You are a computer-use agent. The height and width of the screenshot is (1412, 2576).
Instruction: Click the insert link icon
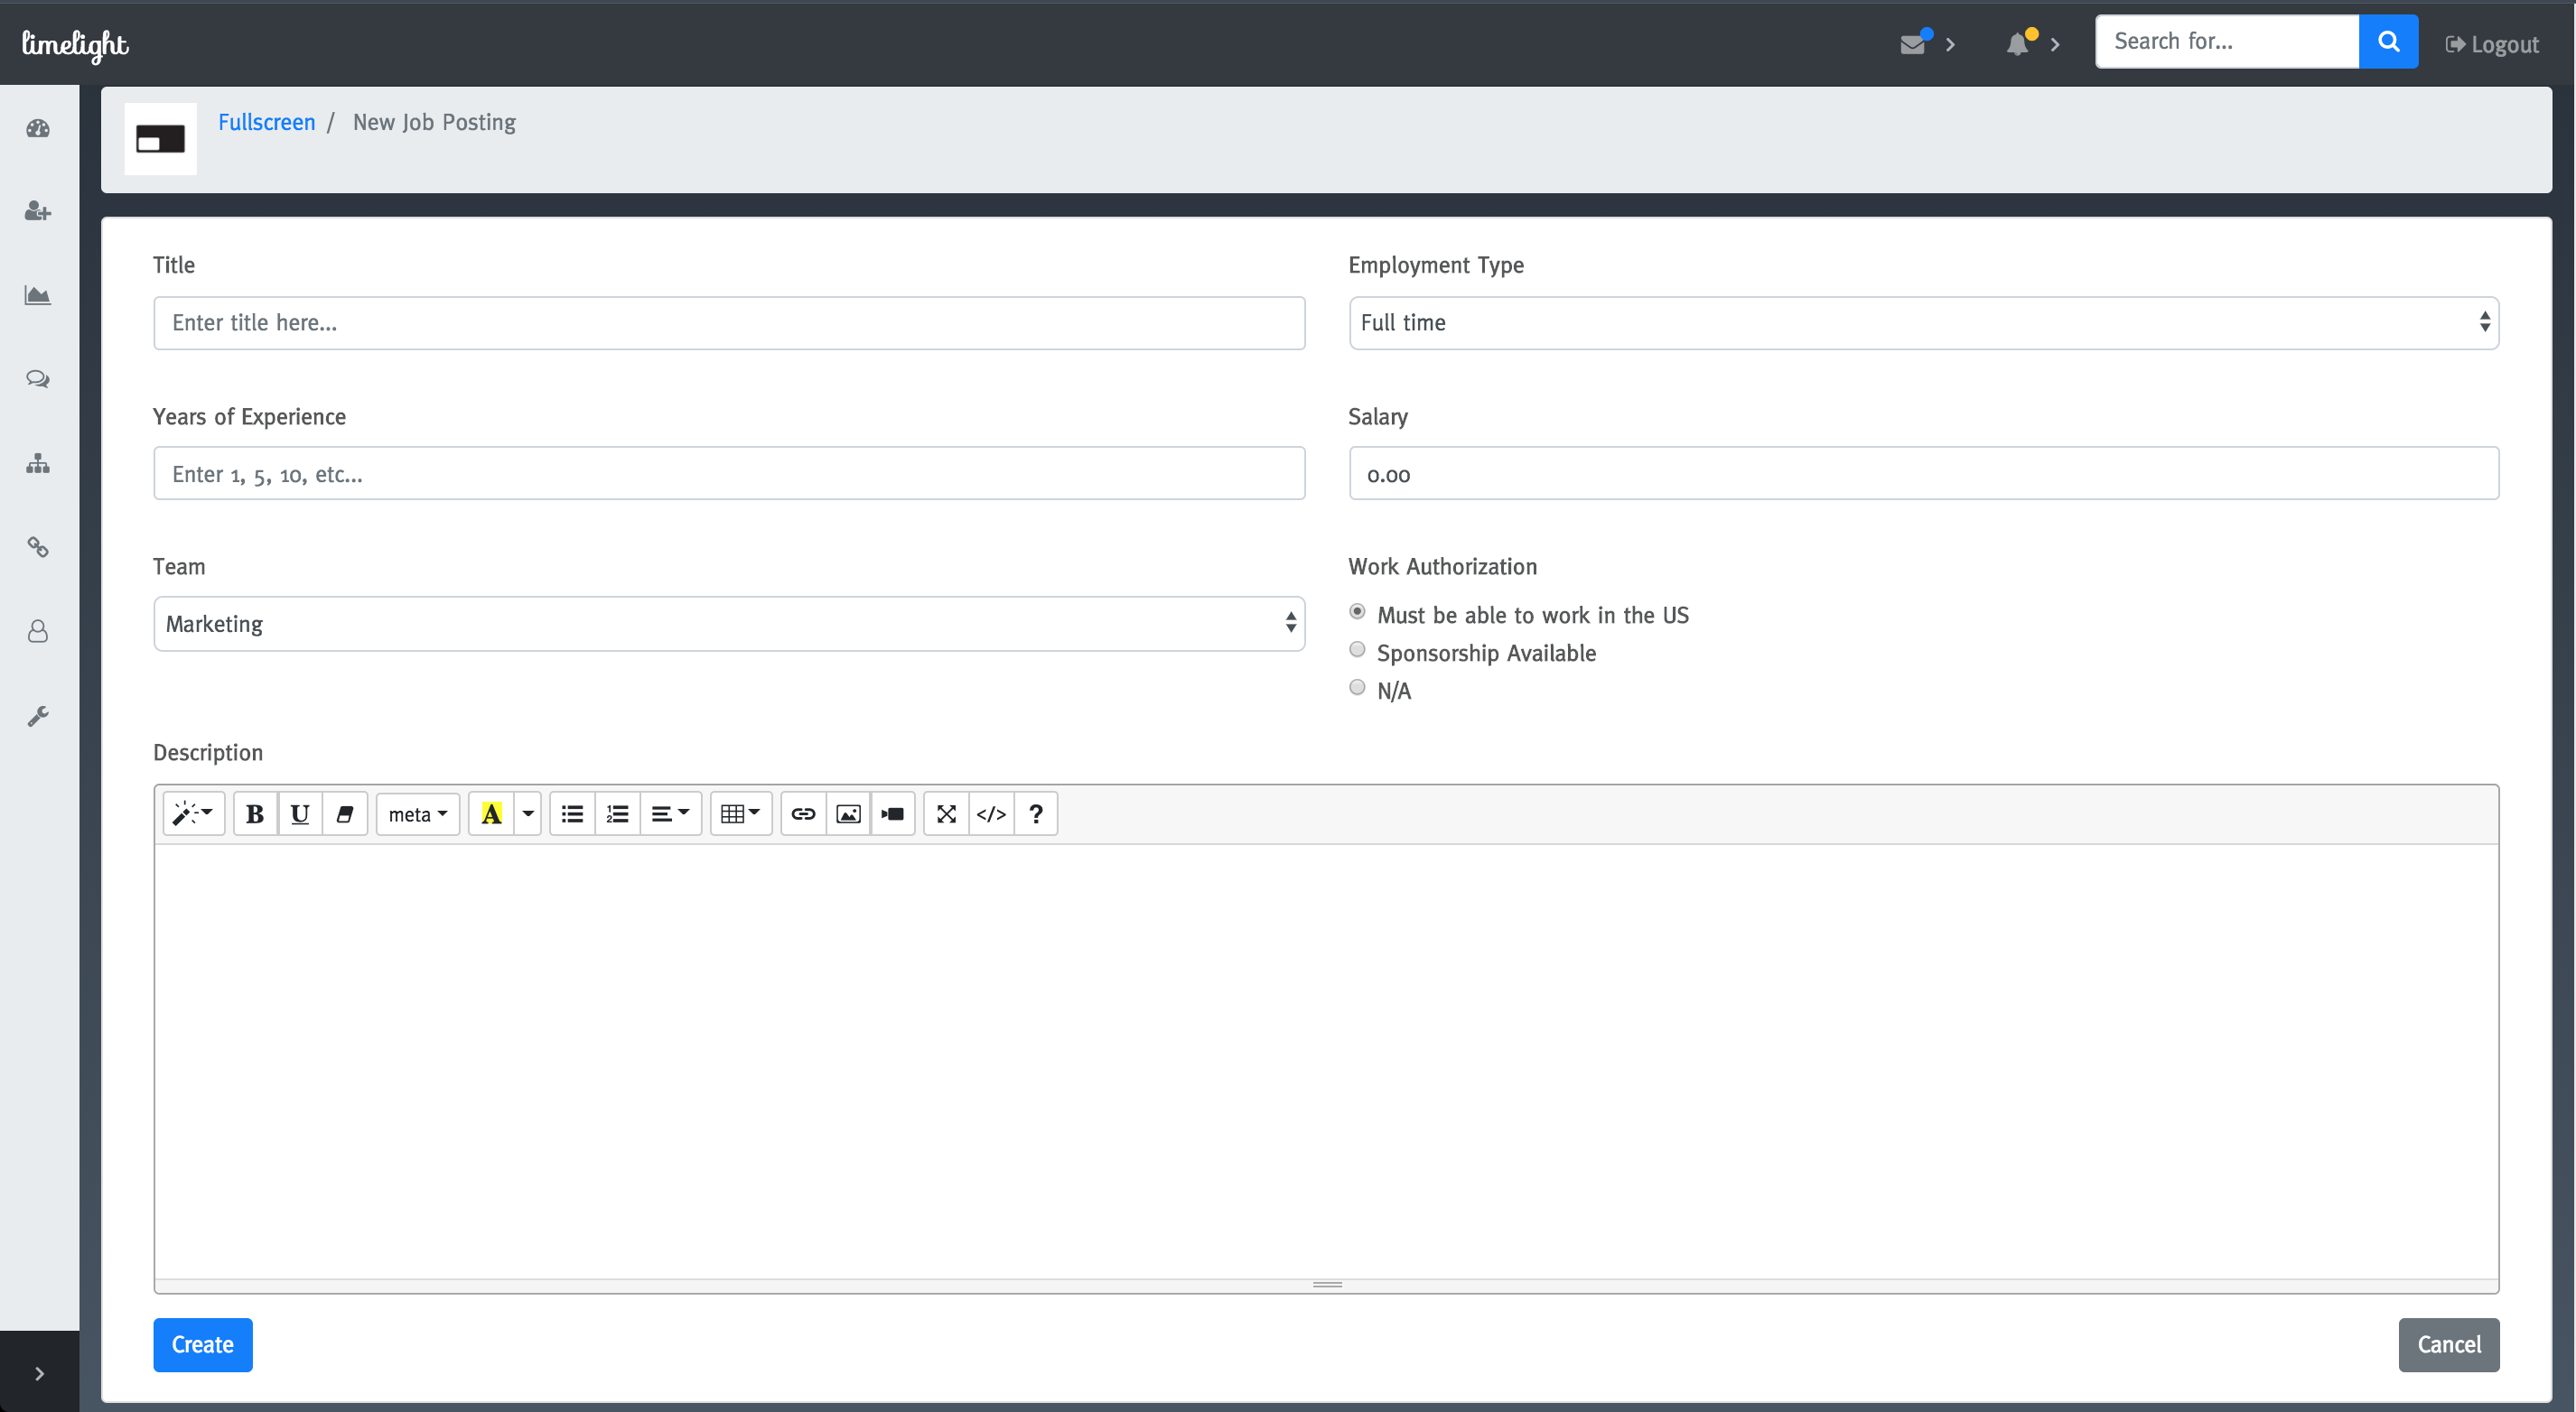(803, 813)
